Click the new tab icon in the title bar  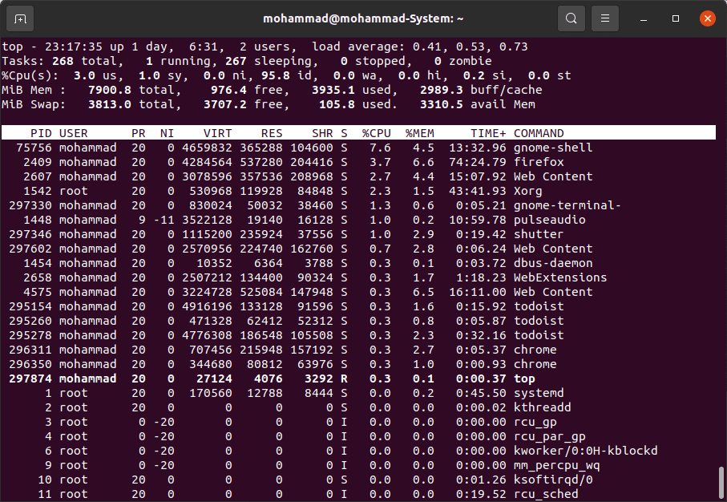20,18
